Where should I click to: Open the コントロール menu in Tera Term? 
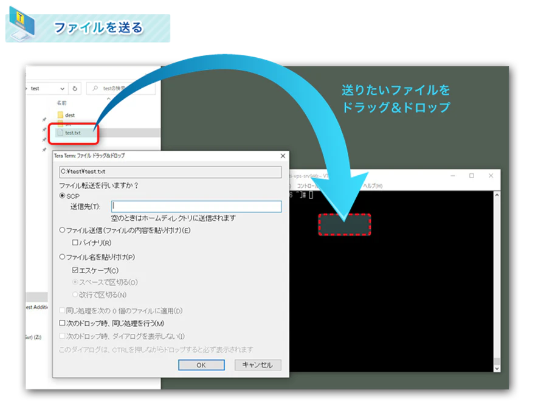click(x=307, y=186)
